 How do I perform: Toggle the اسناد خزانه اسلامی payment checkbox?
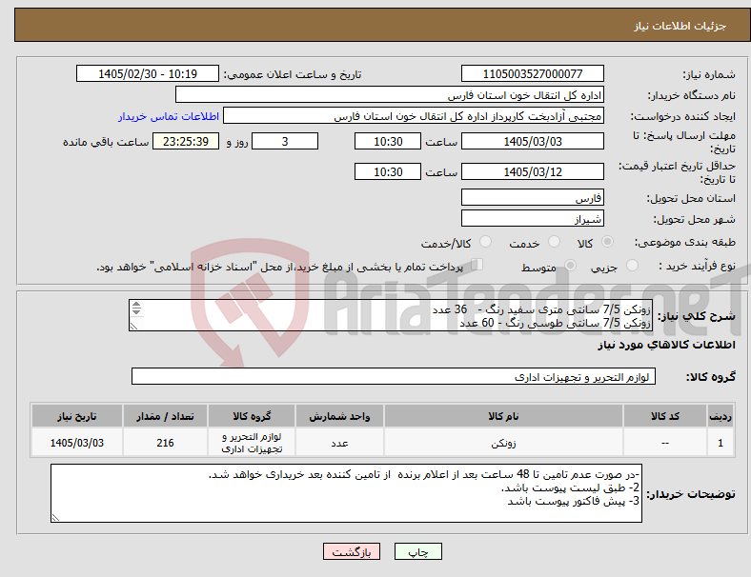pos(477,265)
